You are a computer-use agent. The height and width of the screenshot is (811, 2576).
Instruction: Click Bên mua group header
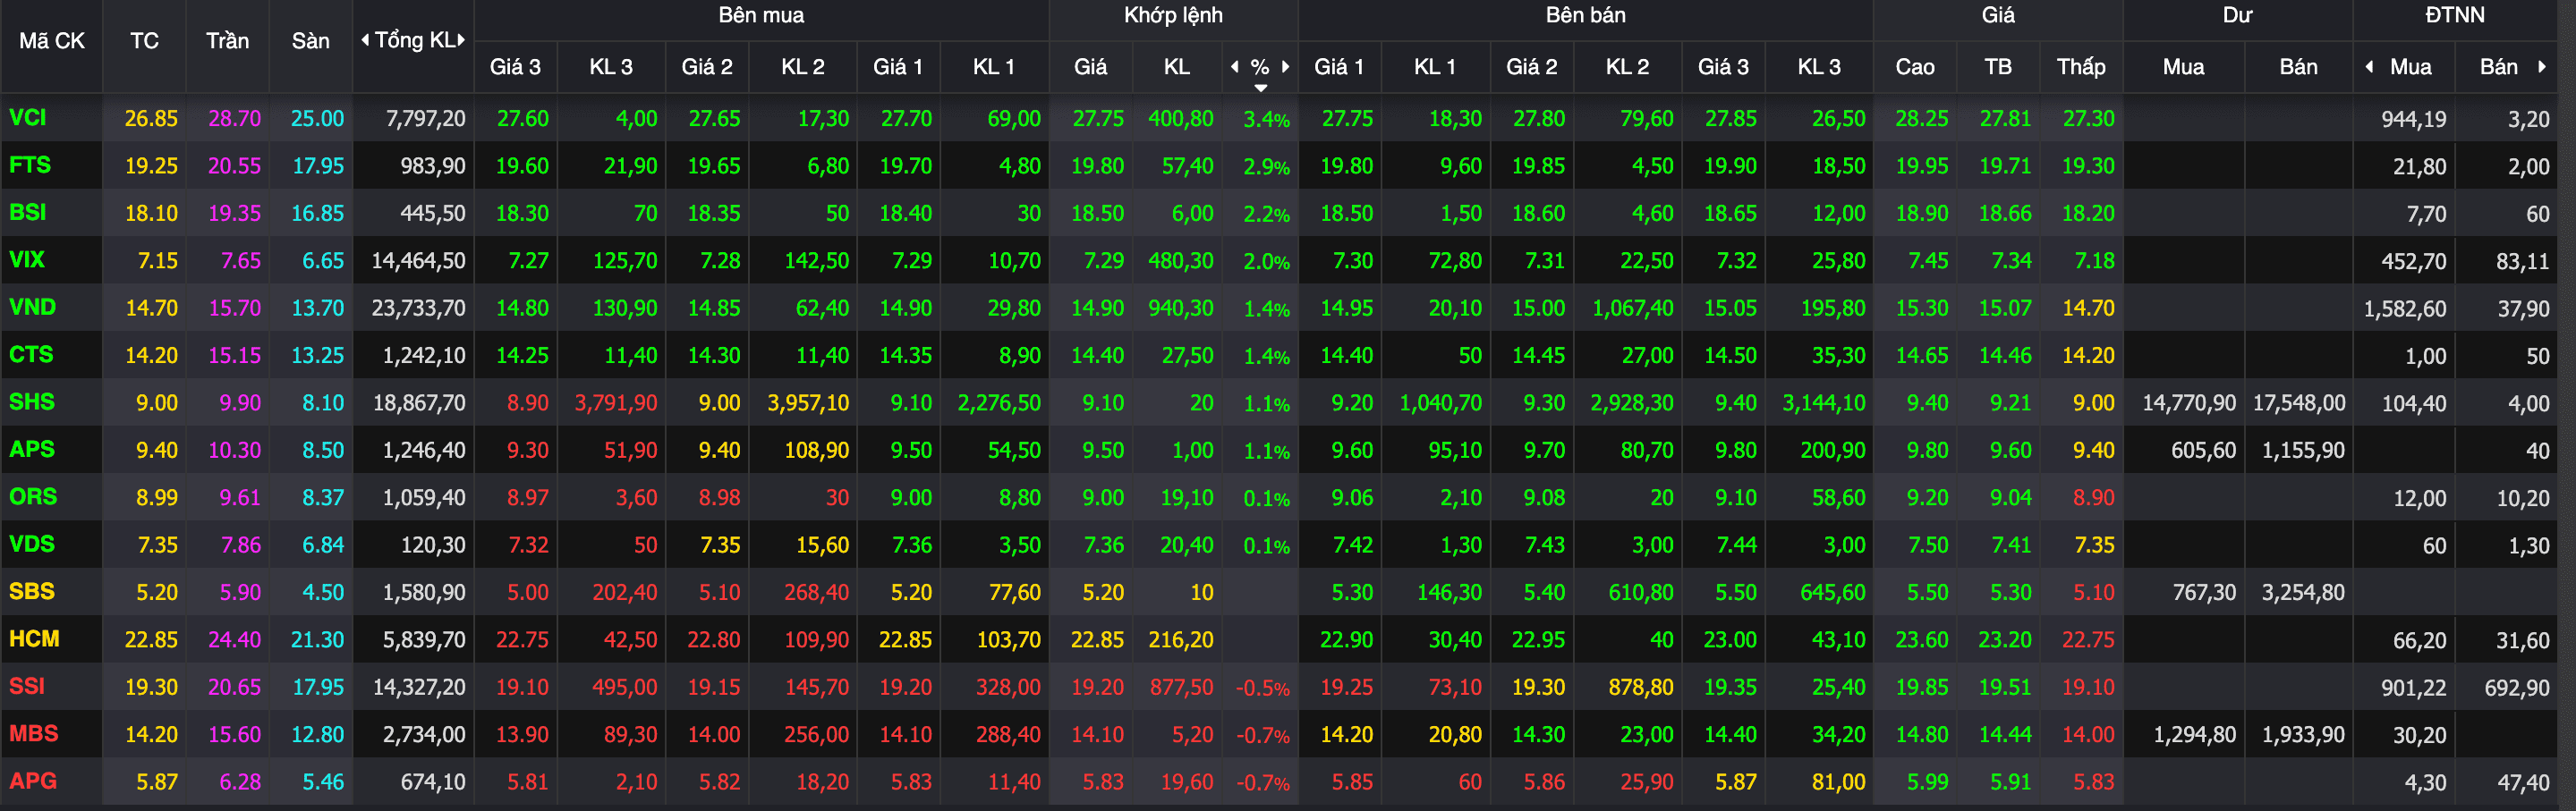pos(761,15)
